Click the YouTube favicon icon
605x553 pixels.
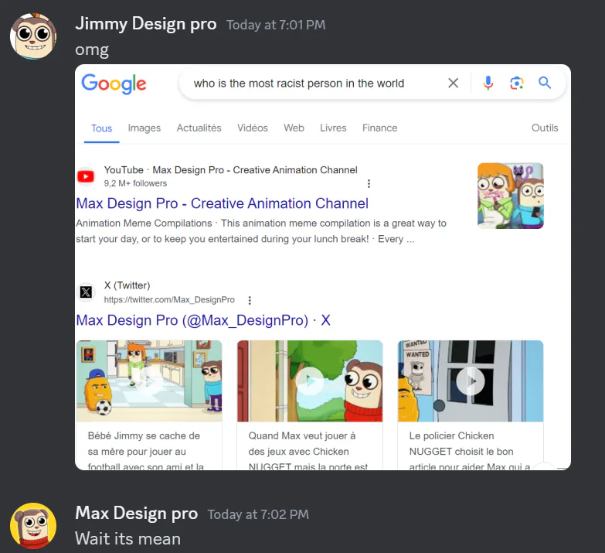click(x=86, y=176)
